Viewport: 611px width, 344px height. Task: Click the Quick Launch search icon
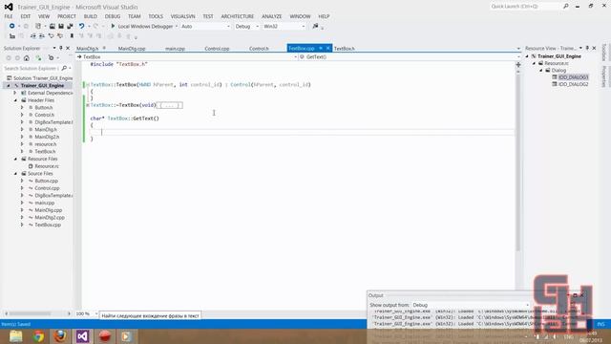566,7
